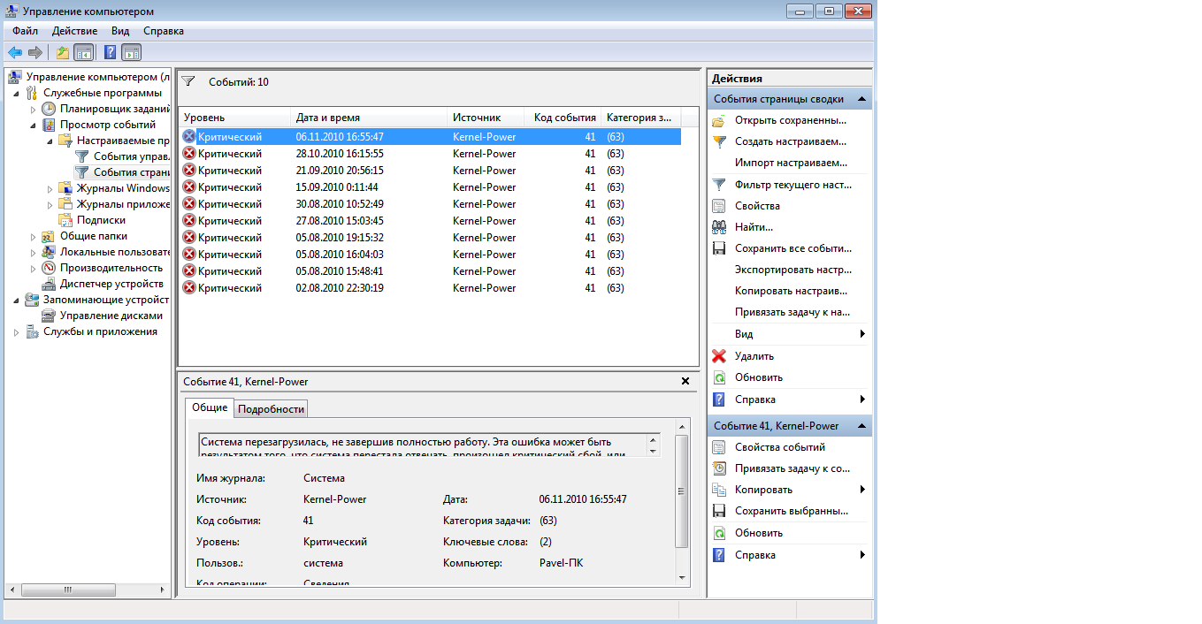
Task: Click Task Scheduler clock icon in tree
Action: point(49,109)
